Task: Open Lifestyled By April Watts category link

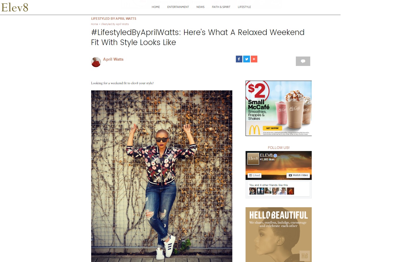Action: click(114, 19)
